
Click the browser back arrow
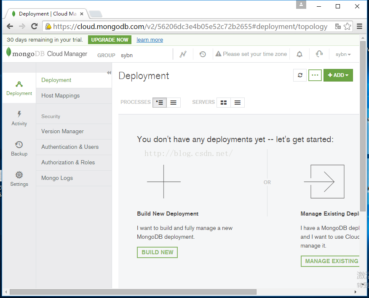pyautogui.click(x=10, y=26)
